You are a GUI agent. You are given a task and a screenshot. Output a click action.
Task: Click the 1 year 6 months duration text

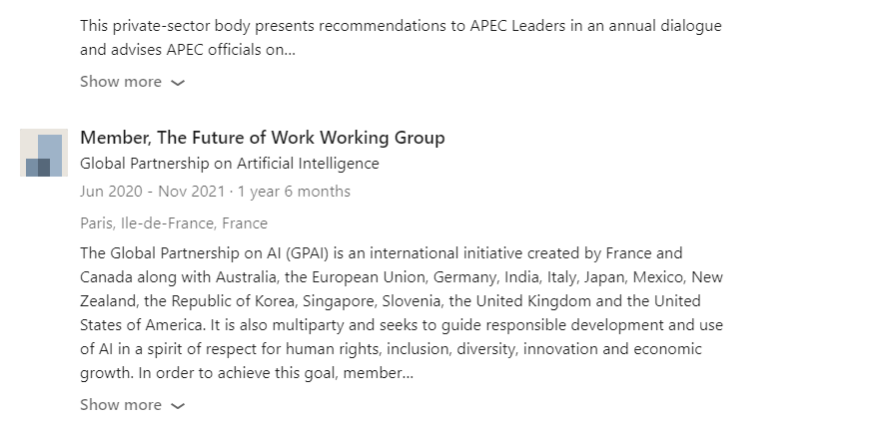coord(294,192)
